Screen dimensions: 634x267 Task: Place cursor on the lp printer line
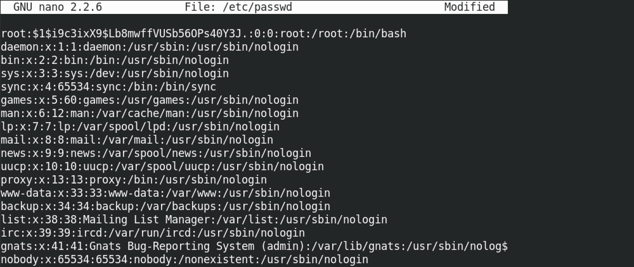click(140, 127)
